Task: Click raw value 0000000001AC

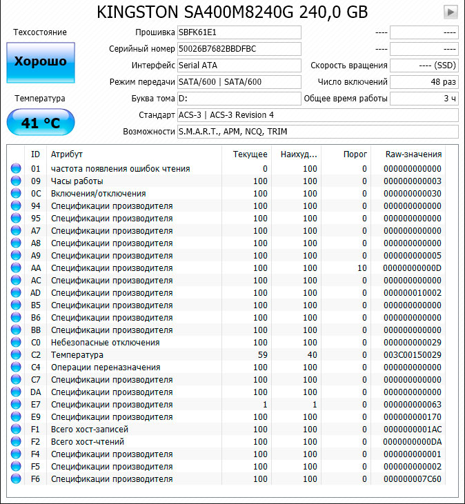Action: coord(413,430)
